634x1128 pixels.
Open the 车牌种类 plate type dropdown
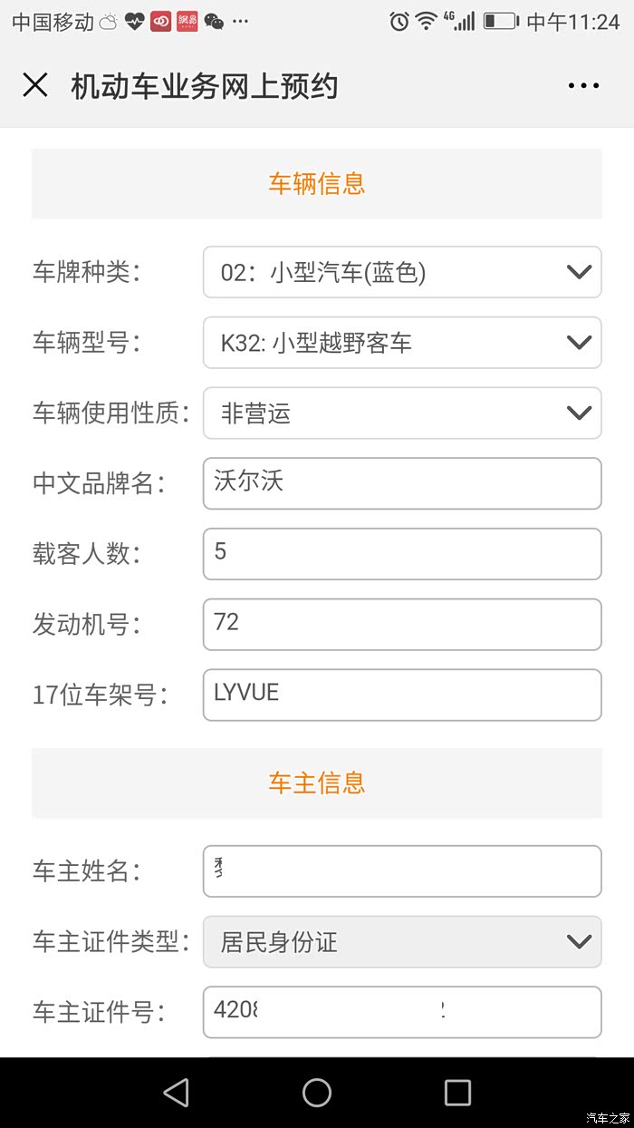click(402, 272)
